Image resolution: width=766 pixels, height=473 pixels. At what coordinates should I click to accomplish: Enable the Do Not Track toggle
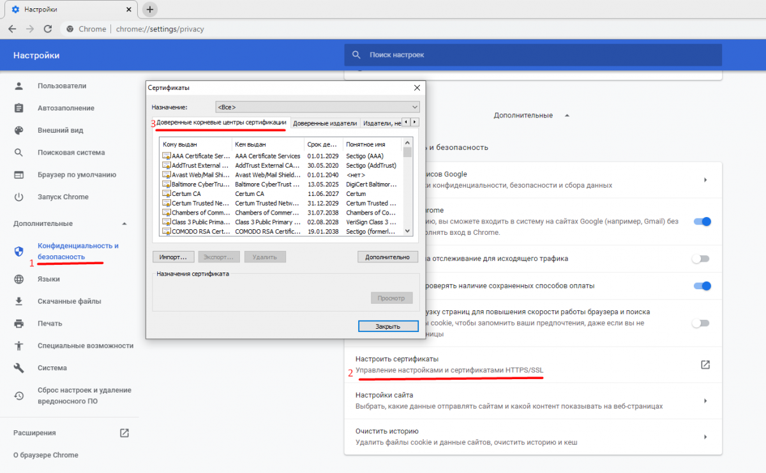click(700, 259)
